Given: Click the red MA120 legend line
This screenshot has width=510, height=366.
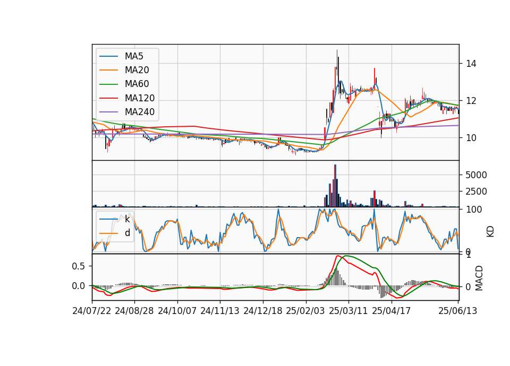Looking at the screenshot, I should tap(108, 98).
